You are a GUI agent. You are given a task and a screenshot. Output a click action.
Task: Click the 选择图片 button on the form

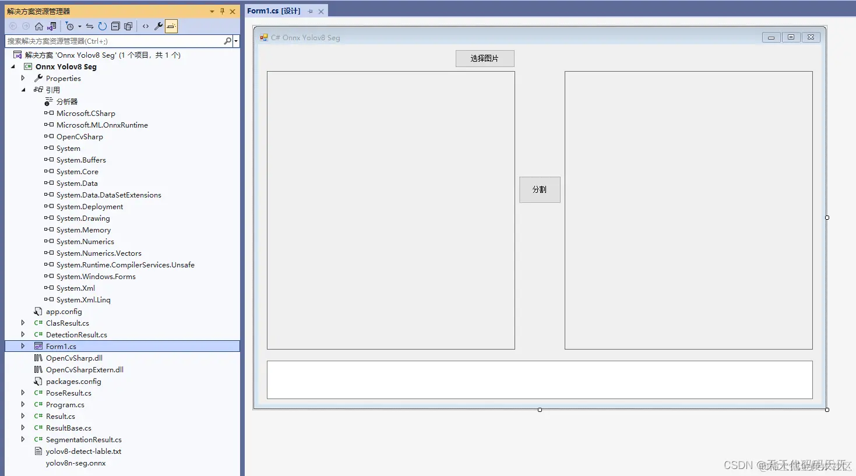[x=485, y=58]
